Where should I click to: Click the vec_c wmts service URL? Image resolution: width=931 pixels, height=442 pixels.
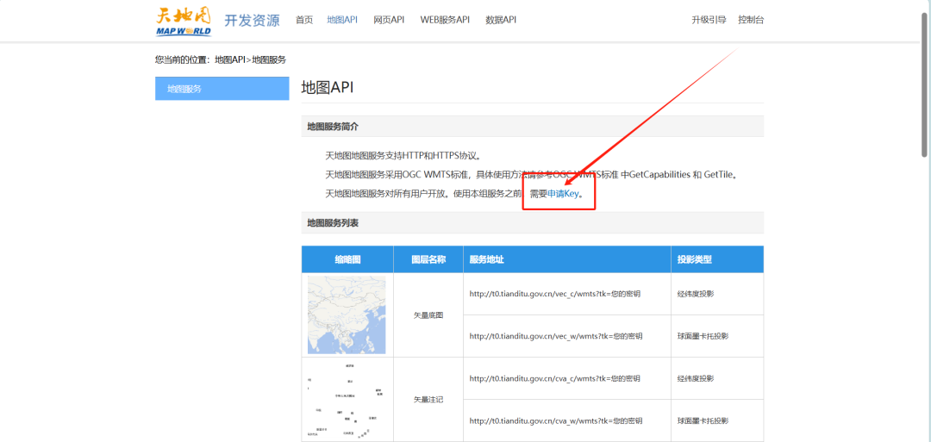point(555,294)
